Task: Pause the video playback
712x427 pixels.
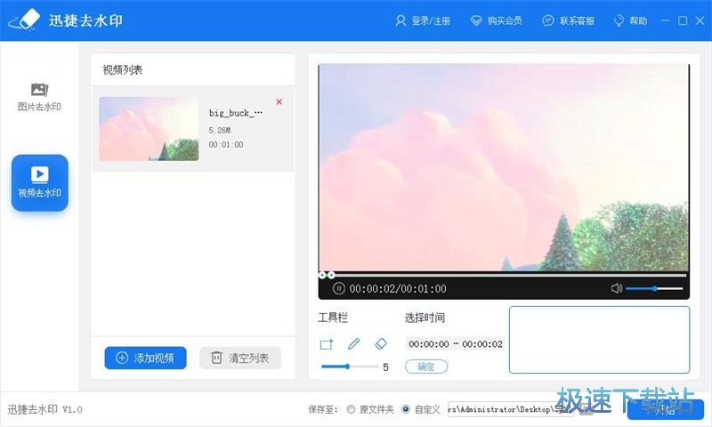Action: pos(338,288)
